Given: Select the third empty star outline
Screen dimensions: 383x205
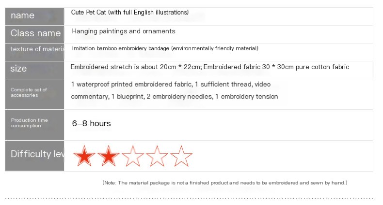Looking at the screenshot, I should 133,156.
